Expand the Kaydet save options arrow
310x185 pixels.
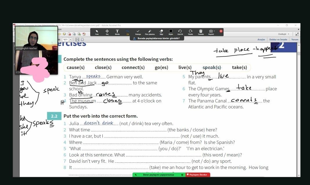[x=214, y=31]
